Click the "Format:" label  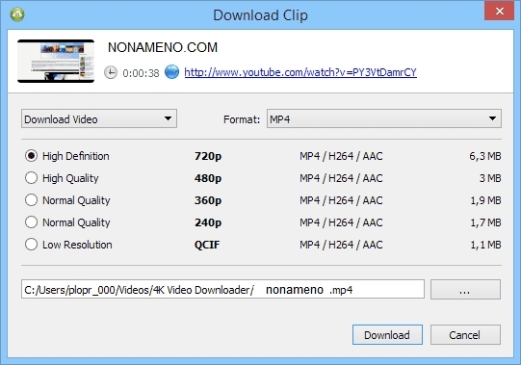[x=242, y=119]
